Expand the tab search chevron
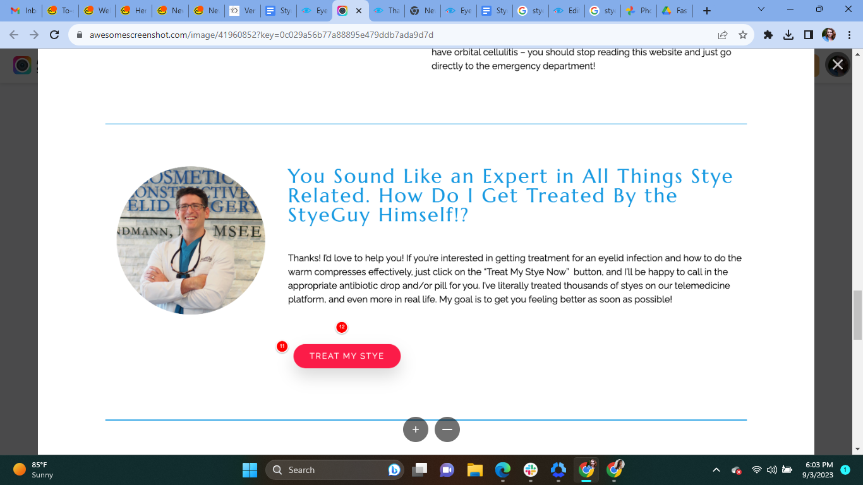863x485 pixels. pyautogui.click(x=761, y=10)
